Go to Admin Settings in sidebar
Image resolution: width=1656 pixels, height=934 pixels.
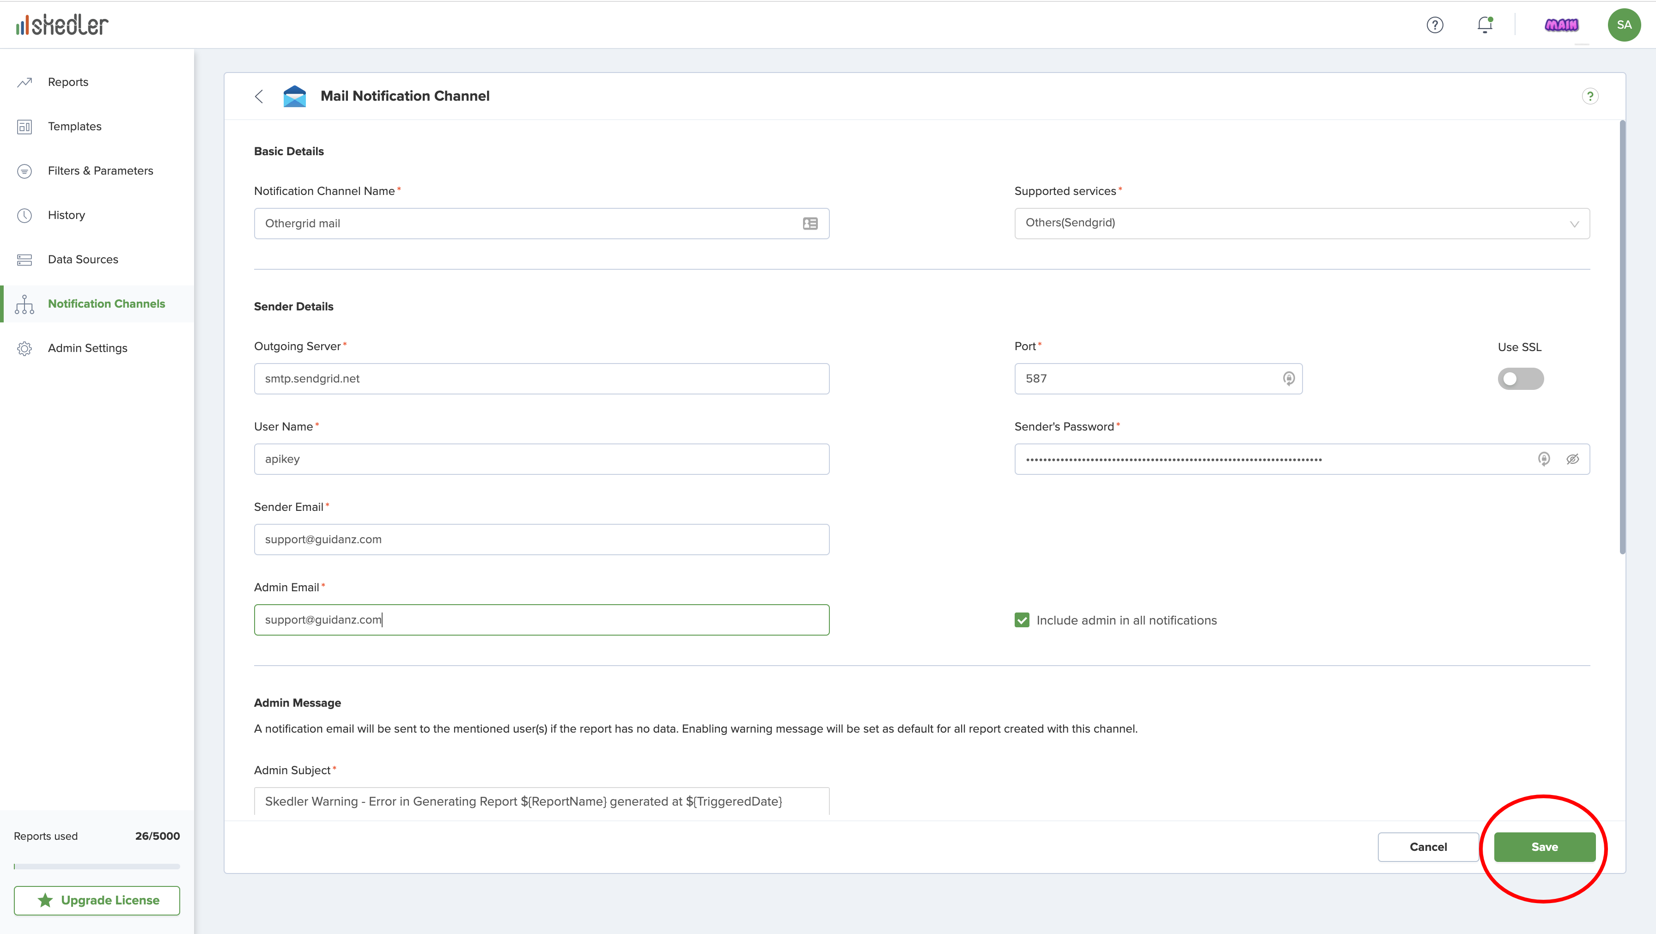[87, 348]
